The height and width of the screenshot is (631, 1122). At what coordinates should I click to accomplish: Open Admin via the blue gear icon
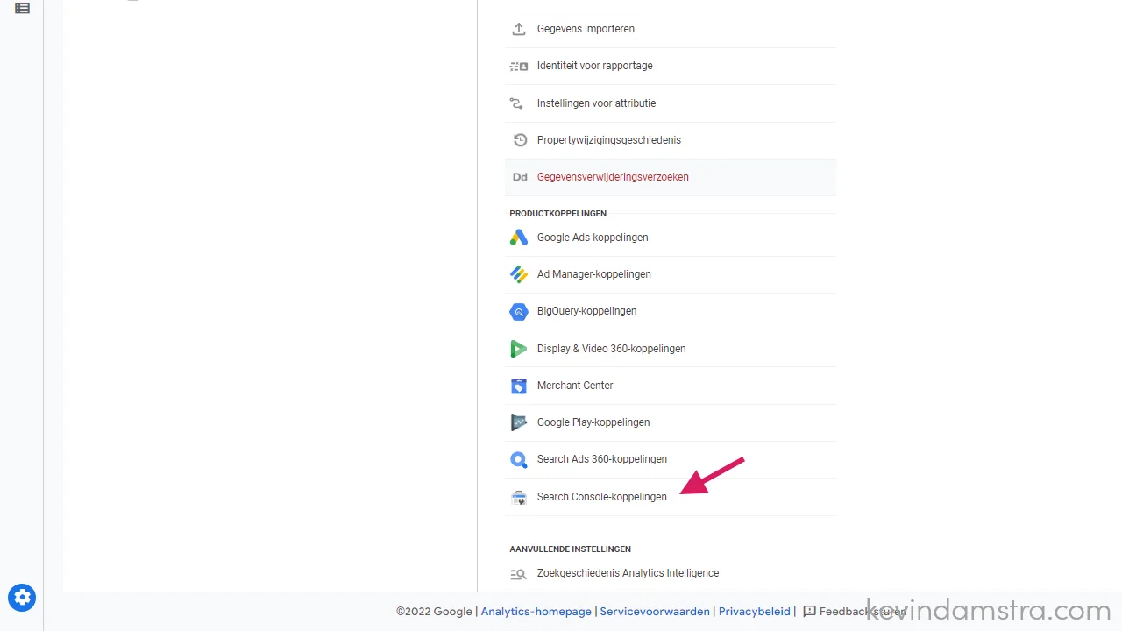(x=22, y=598)
